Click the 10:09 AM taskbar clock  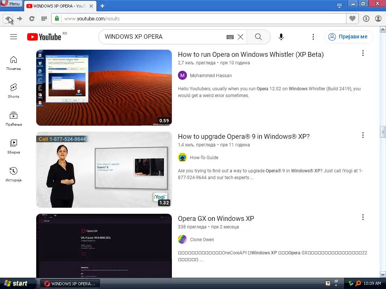coord(372,284)
